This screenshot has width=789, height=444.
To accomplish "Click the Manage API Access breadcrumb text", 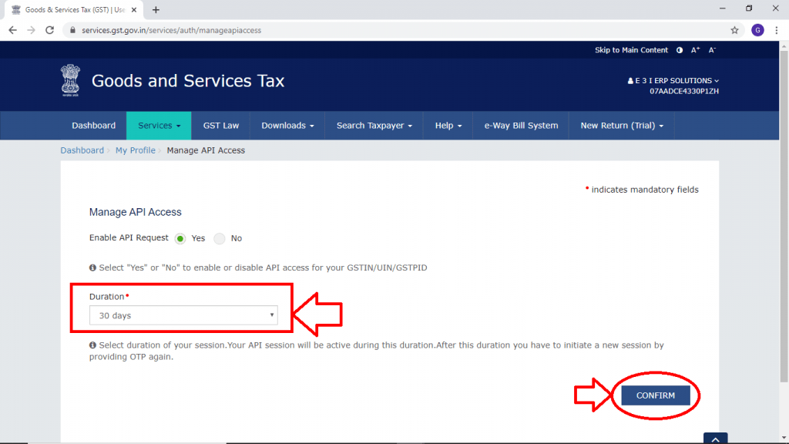I will point(206,150).
